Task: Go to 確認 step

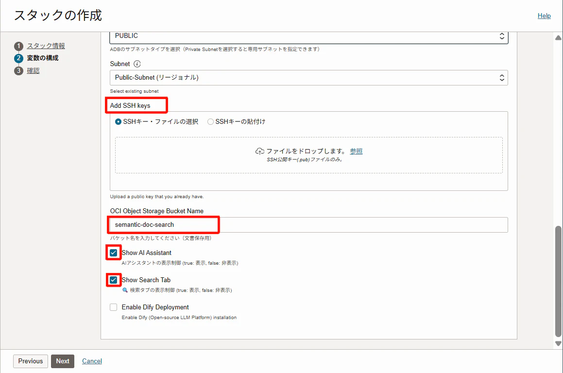Action: pyautogui.click(x=33, y=71)
